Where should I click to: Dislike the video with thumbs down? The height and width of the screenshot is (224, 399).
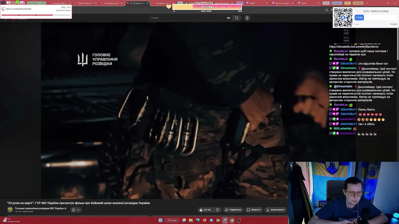218,210
